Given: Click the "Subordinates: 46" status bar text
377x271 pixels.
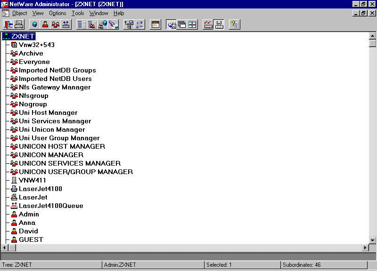Looking at the screenshot, I should click(302, 265).
